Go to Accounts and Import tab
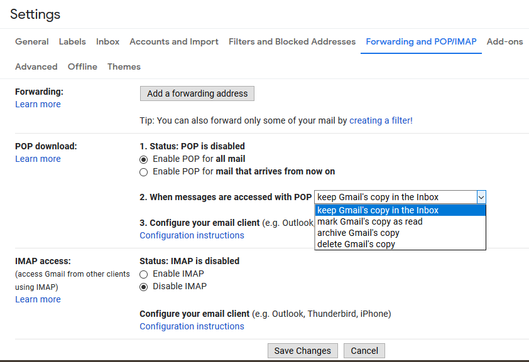This screenshot has width=529, height=362. (x=174, y=41)
